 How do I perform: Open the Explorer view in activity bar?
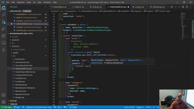3,8
